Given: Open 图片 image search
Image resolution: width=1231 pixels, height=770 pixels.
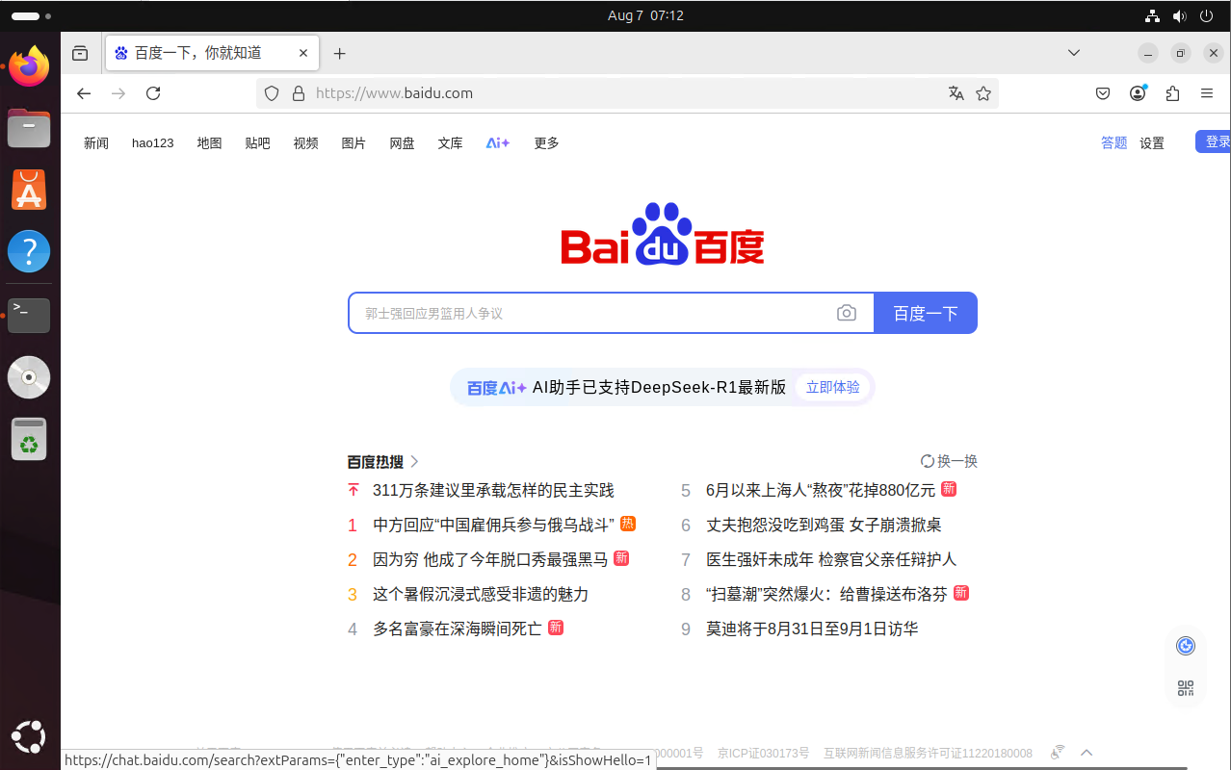Looking at the screenshot, I should (354, 143).
